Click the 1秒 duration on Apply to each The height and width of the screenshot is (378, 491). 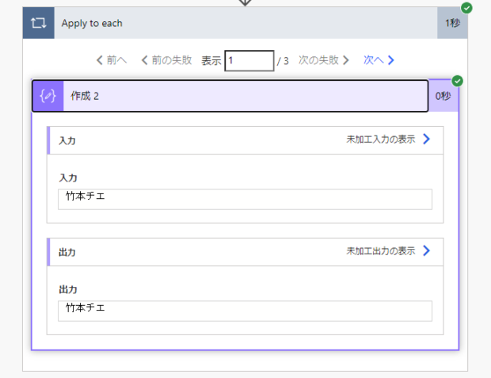451,23
